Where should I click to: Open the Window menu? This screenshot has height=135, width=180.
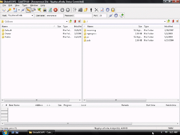click(34, 5)
